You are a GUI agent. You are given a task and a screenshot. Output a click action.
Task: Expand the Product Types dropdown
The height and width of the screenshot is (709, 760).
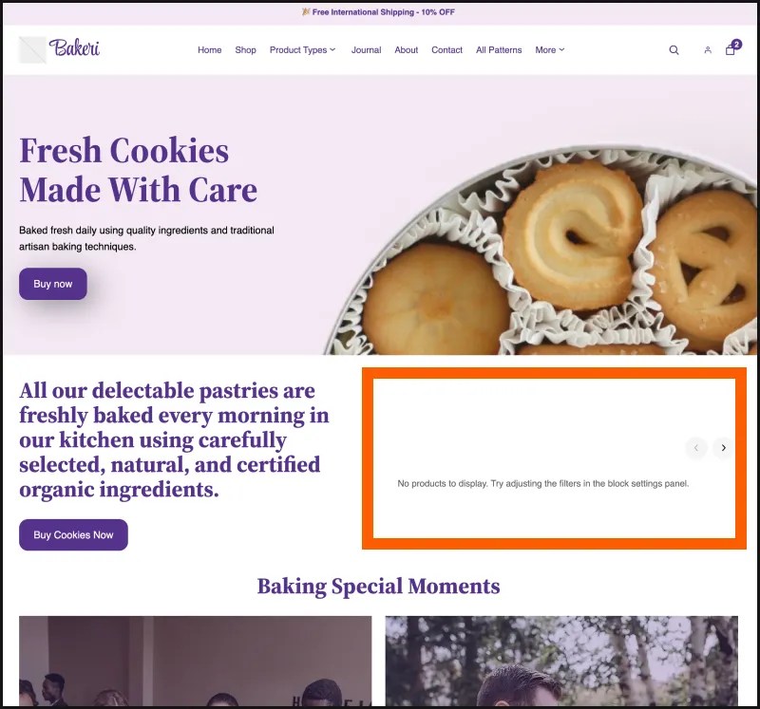pyautogui.click(x=302, y=50)
